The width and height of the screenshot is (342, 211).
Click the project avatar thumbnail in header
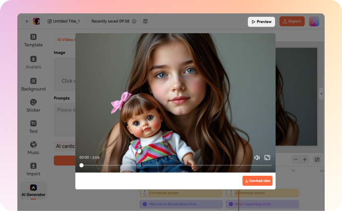point(36,21)
